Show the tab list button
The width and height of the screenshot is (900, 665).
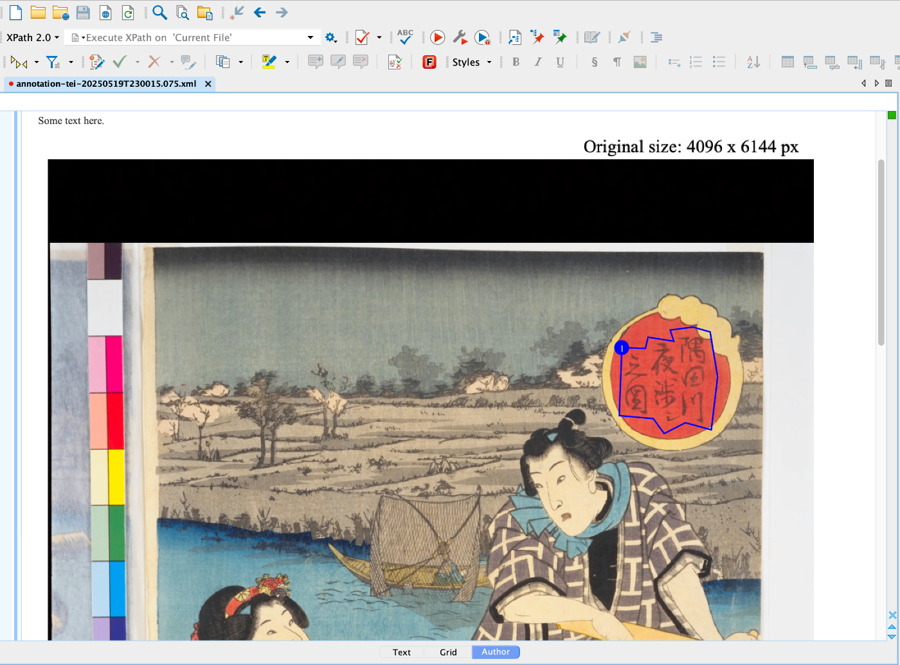(888, 83)
